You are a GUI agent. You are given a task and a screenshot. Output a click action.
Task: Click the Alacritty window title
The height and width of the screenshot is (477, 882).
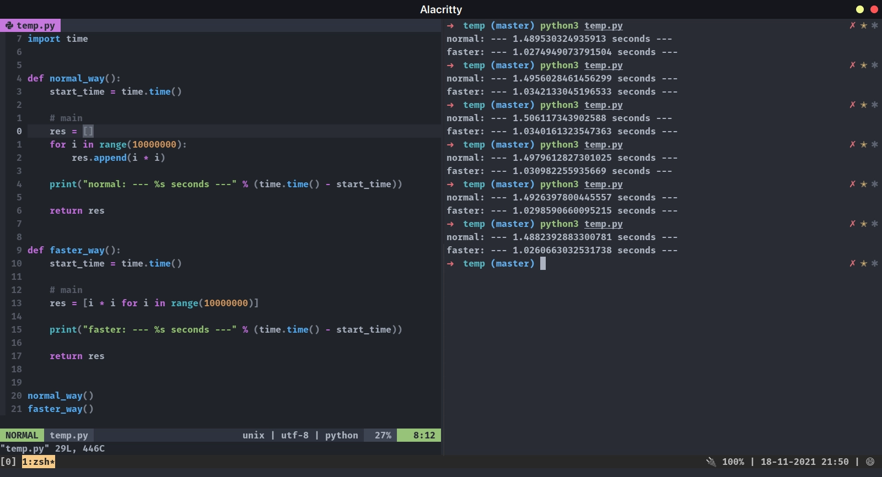click(x=441, y=9)
